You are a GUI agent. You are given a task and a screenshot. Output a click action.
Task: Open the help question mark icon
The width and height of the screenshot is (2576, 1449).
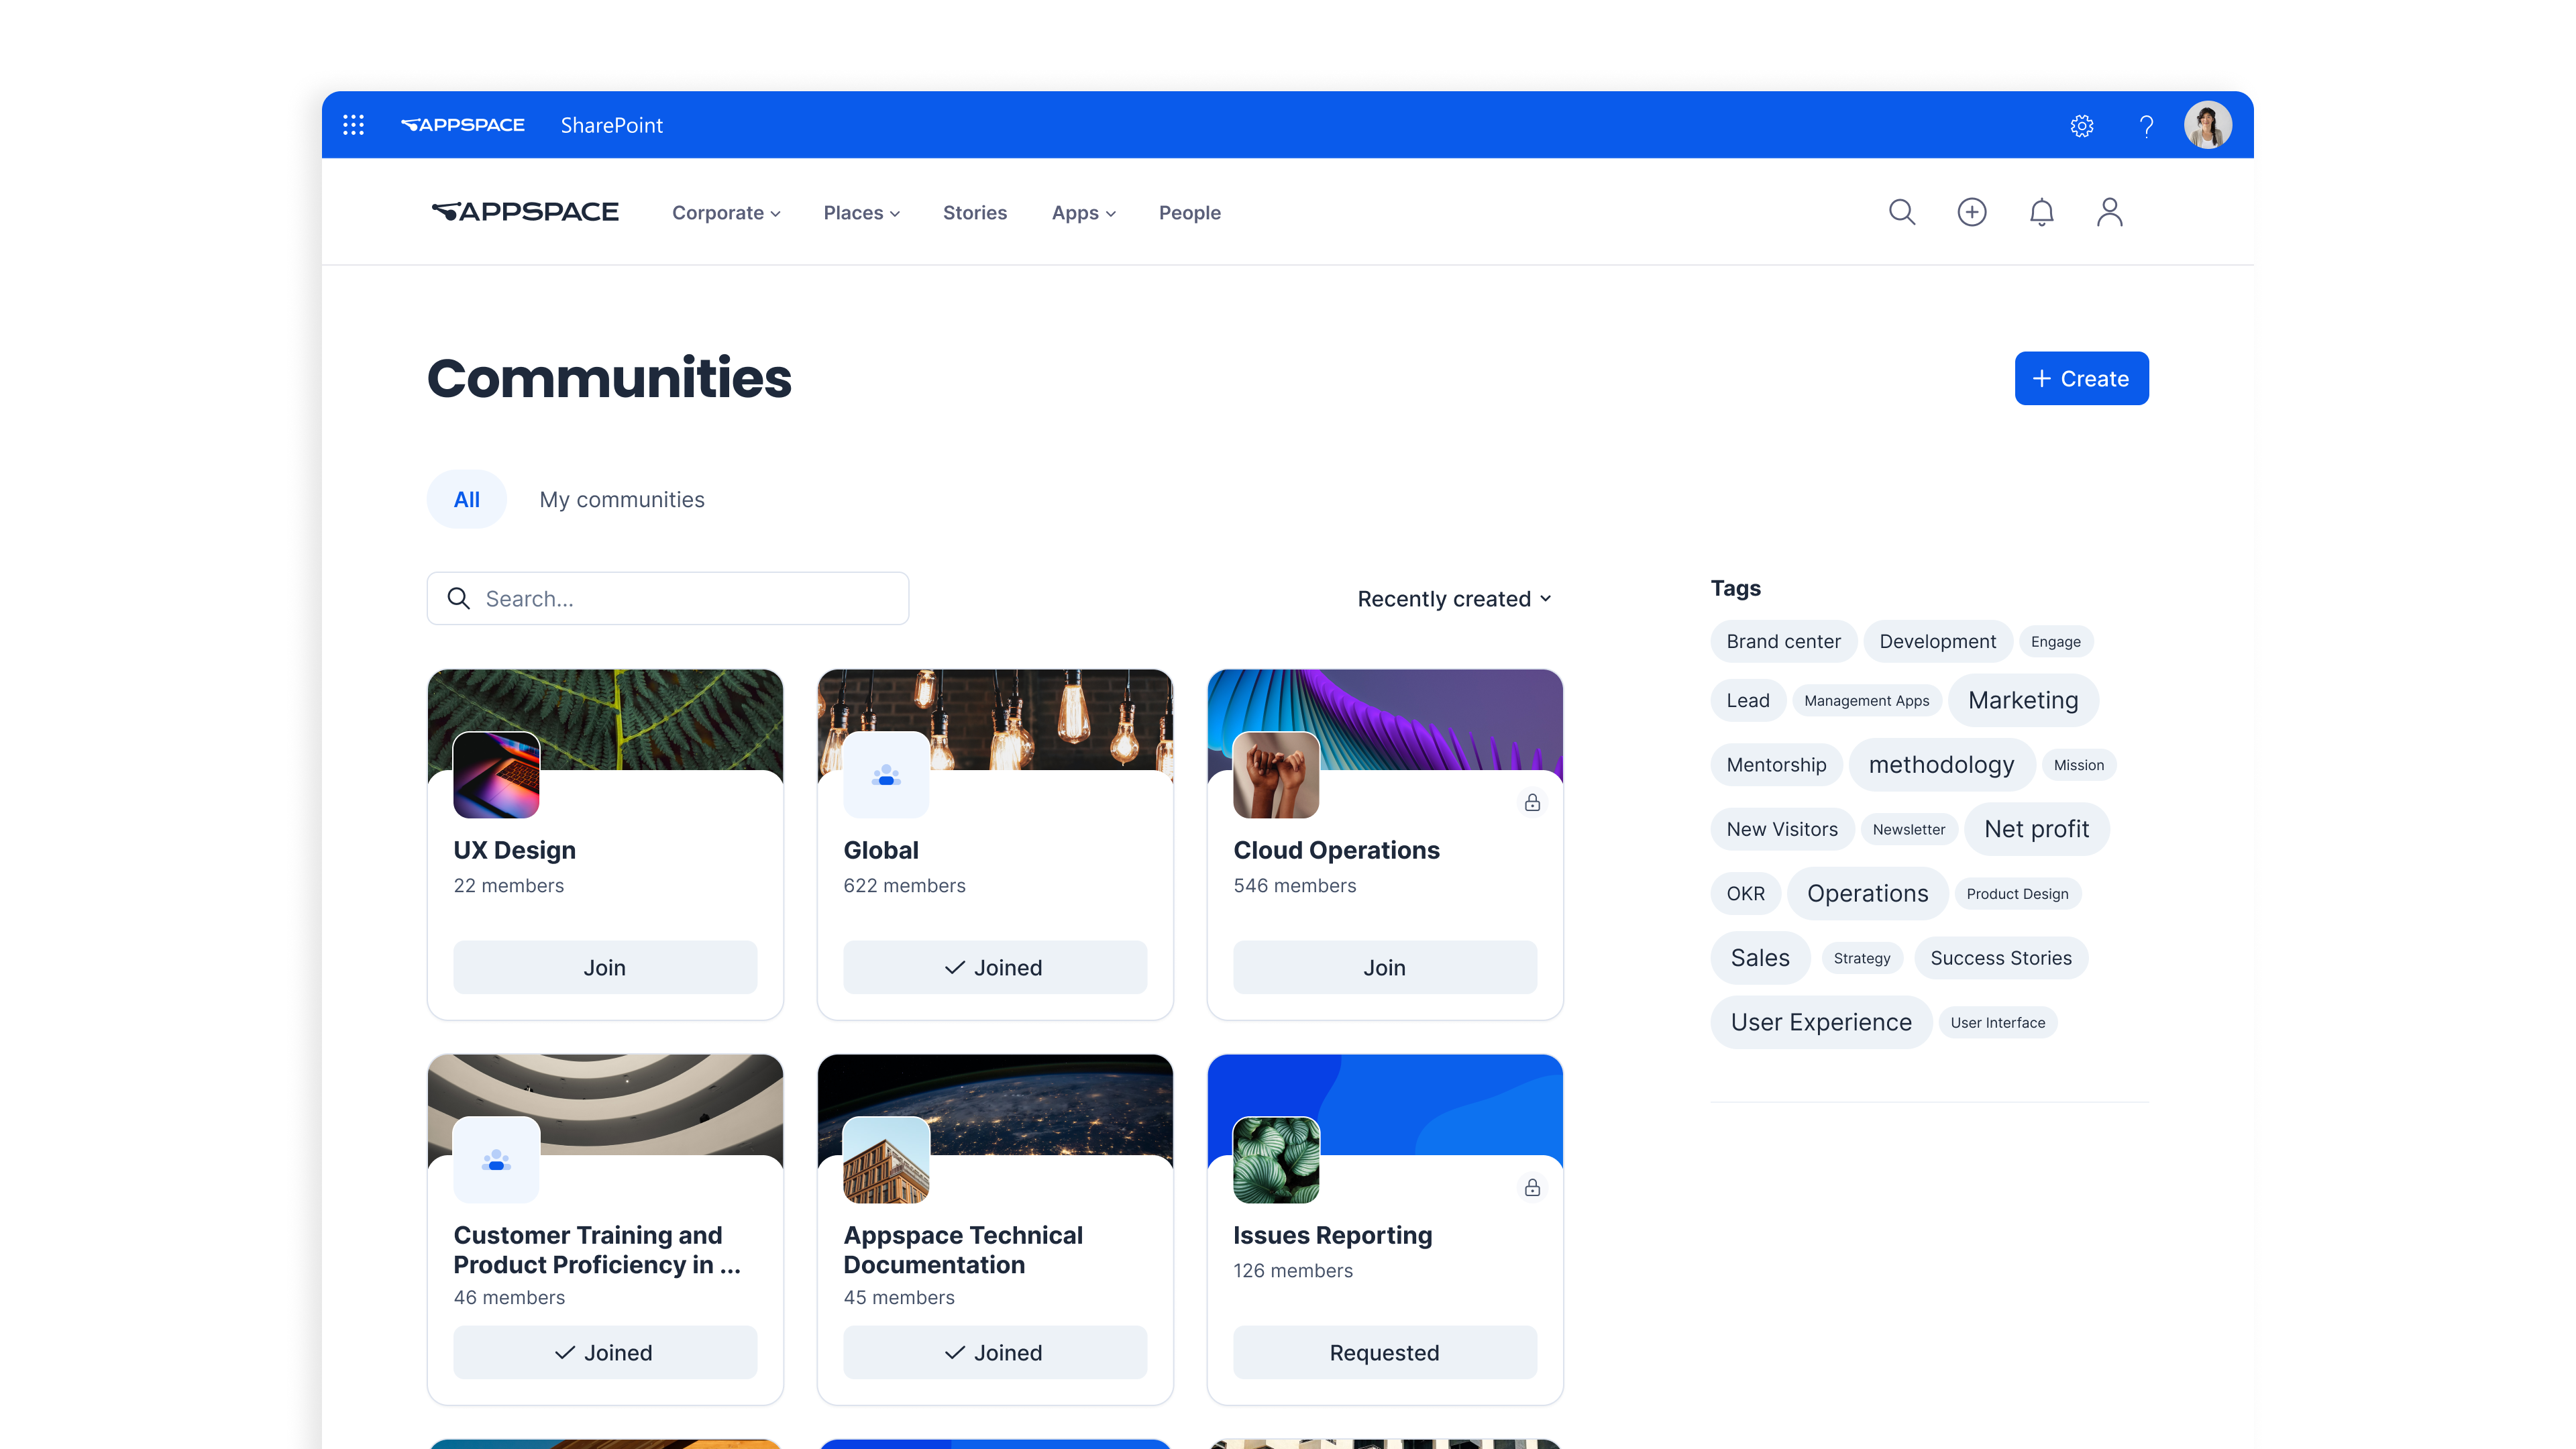pyautogui.click(x=2146, y=126)
